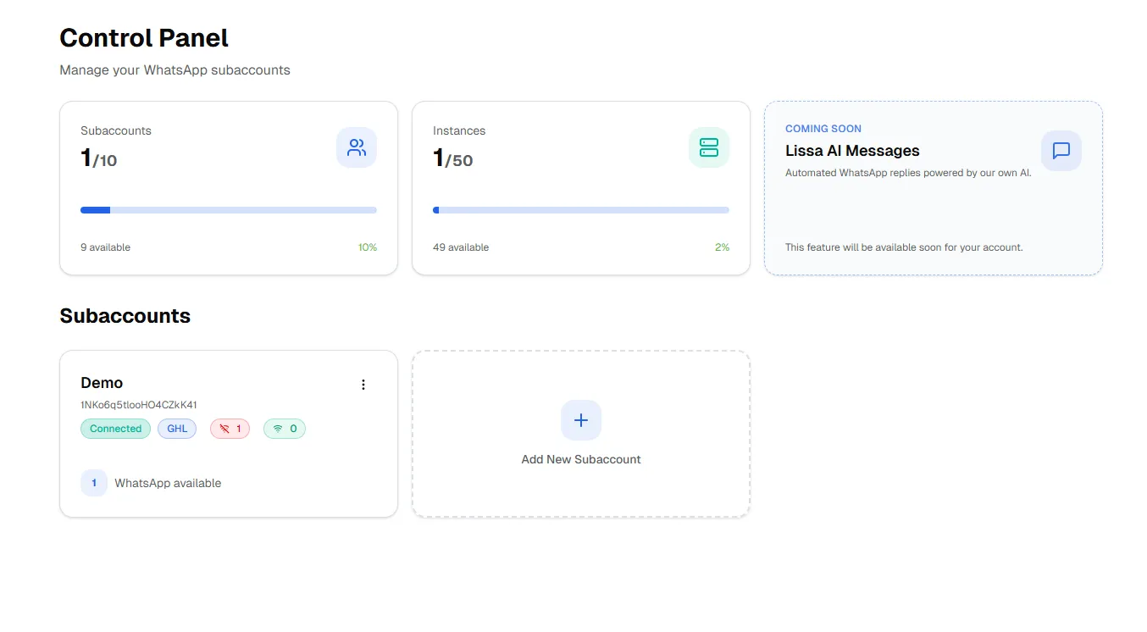Viewport: 1147px width, 632px height.
Task: Click the Subaccounts usage progress bar
Action: click(x=229, y=210)
